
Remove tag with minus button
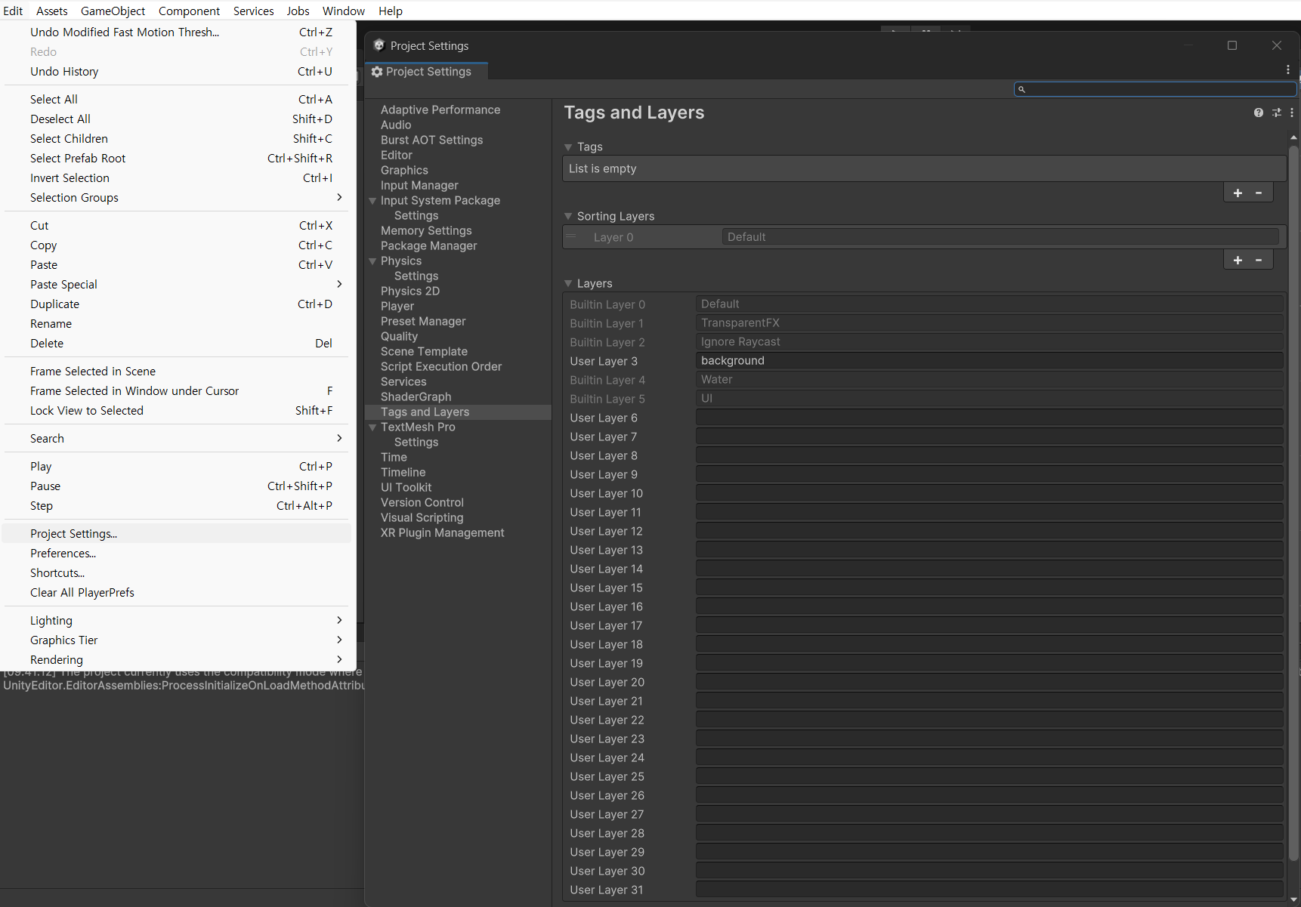(1259, 193)
